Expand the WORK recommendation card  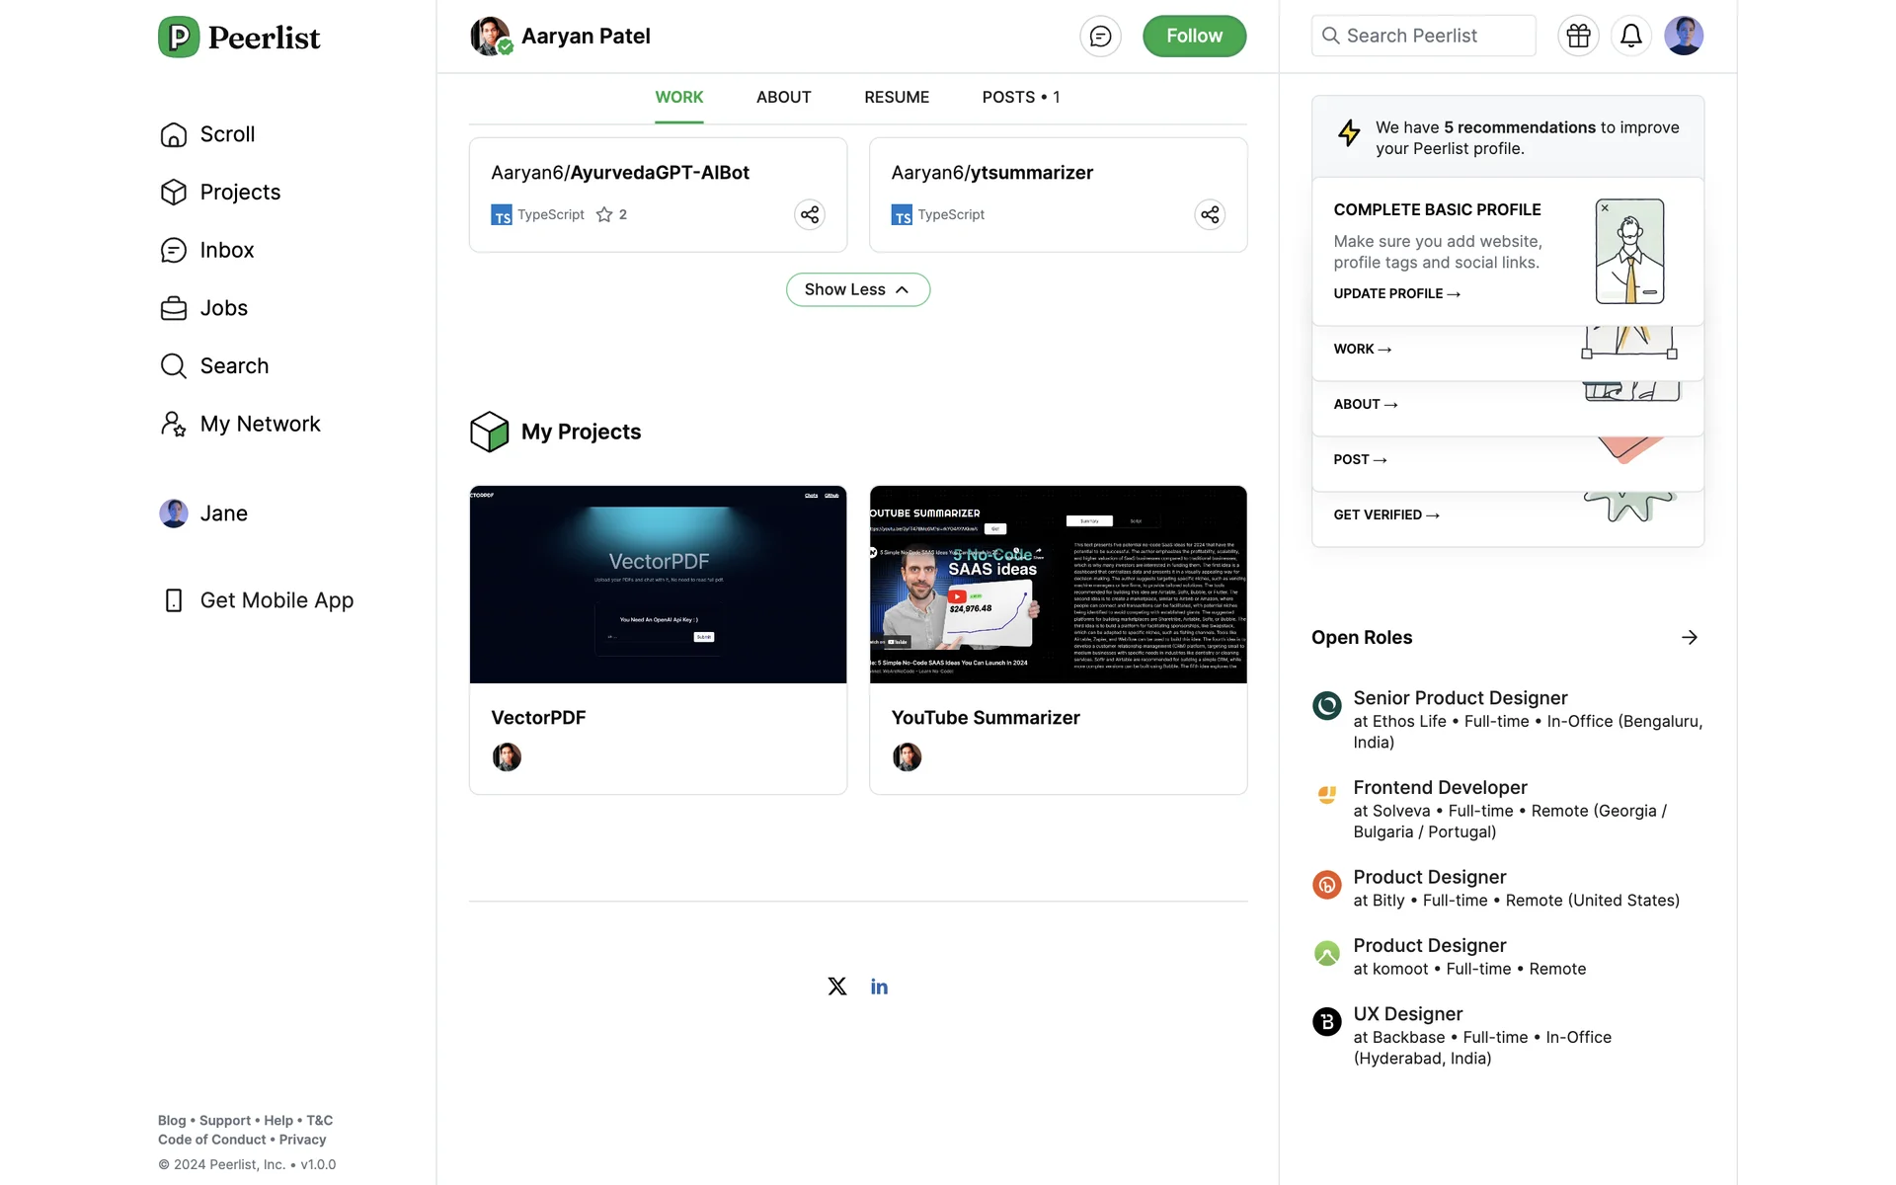point(1362,349)
